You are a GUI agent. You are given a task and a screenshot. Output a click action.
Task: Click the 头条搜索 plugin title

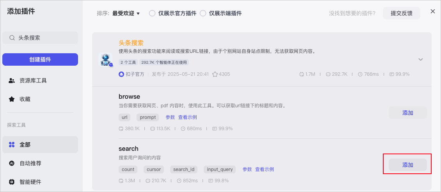pyautogui.click(x=131, y=43)
